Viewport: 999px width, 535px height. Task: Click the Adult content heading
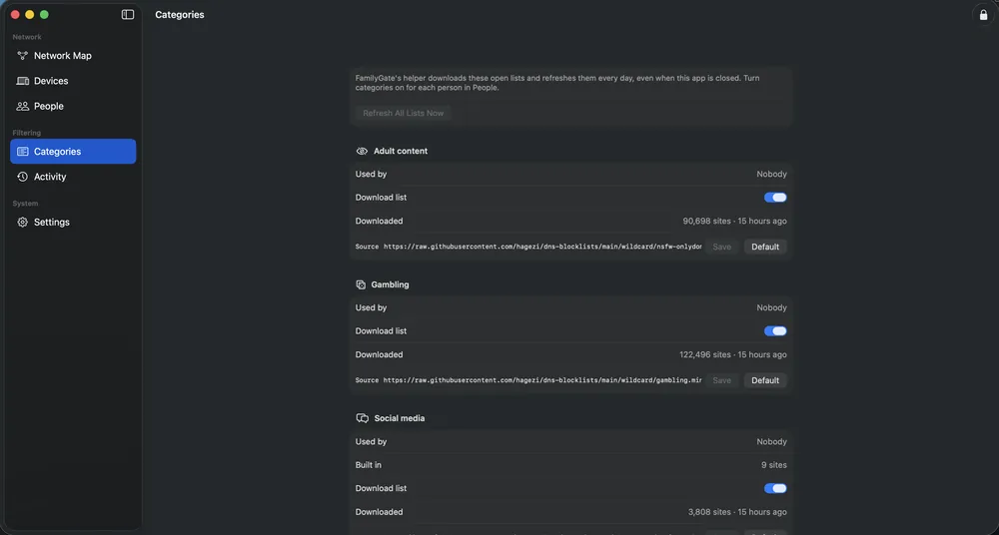(401, 151)
